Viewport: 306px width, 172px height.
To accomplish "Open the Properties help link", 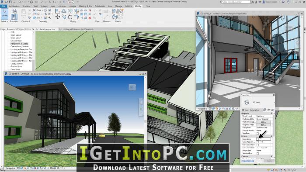I will (248, 161).
